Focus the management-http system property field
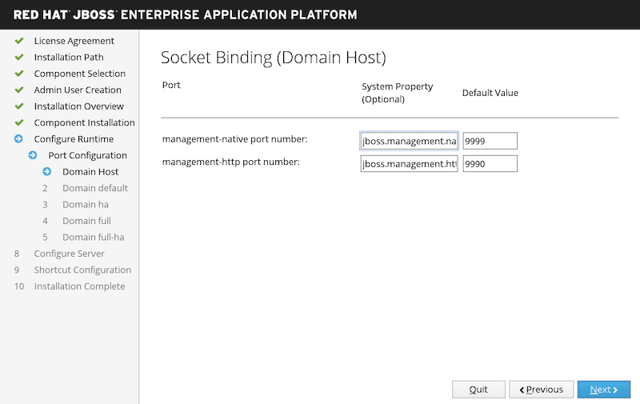Viewport: 640px width, 404px height. point(409,164)
